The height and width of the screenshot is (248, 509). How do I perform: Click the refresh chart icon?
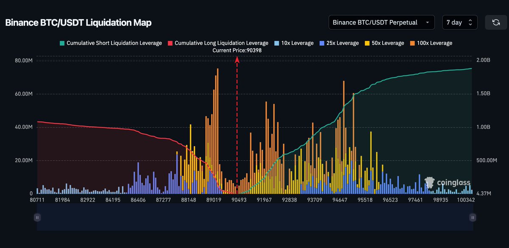point(497,22)
